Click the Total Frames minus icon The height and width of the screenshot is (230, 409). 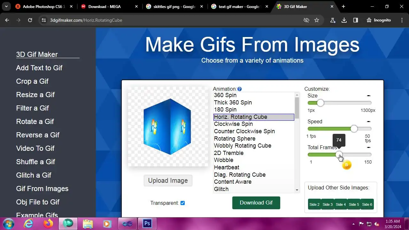368,147
